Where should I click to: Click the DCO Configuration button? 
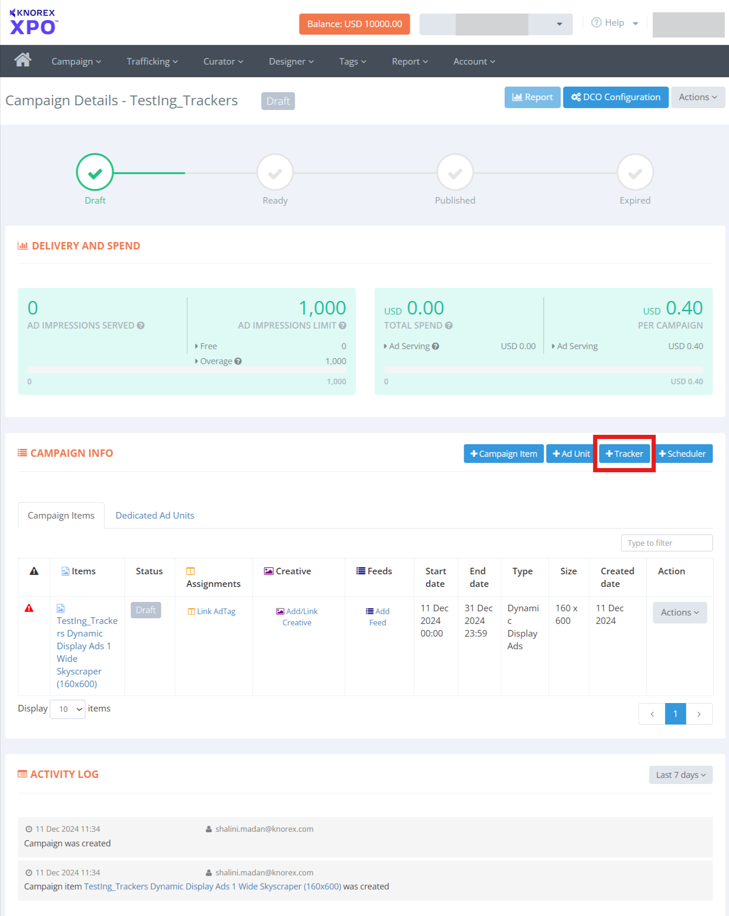615,97
